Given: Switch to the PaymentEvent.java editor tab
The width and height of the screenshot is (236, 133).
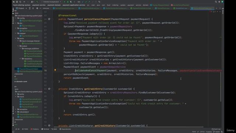Looking at the screenshot, I should pos(163,8).
